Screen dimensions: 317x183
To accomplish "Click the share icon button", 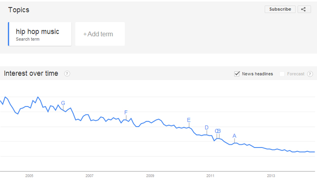I will (304, 9).
